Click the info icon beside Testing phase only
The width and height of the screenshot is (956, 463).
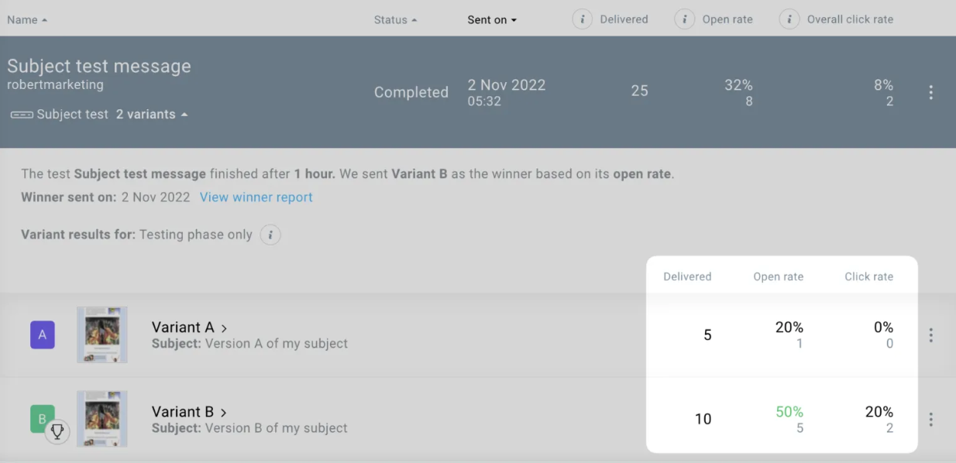pyautogui.click(x=270, y=235)
